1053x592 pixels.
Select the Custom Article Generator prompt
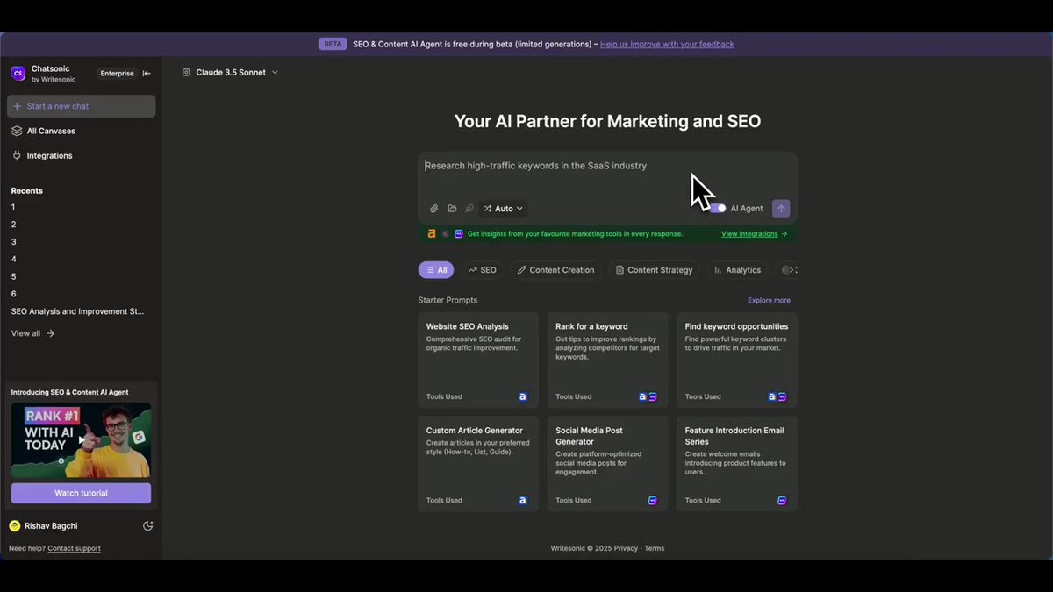(x=478, y=464)
